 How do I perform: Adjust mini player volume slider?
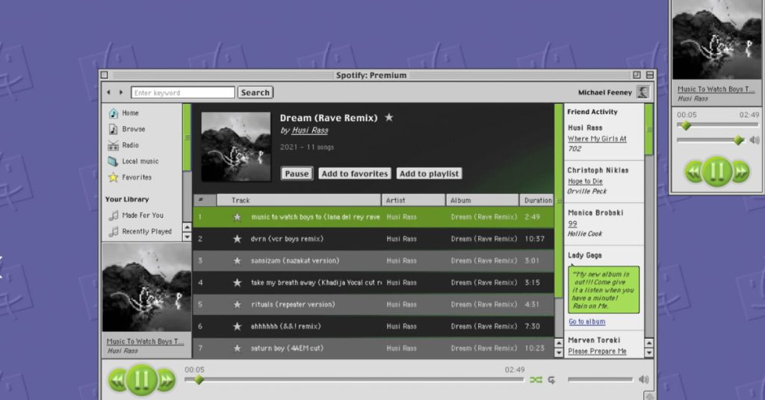[711, 140]
